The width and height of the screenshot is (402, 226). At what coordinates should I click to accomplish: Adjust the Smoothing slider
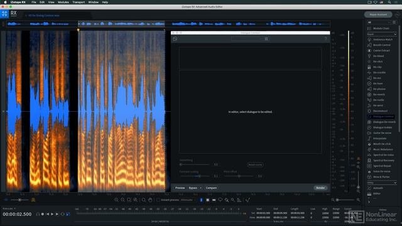[x=195, y=164]
